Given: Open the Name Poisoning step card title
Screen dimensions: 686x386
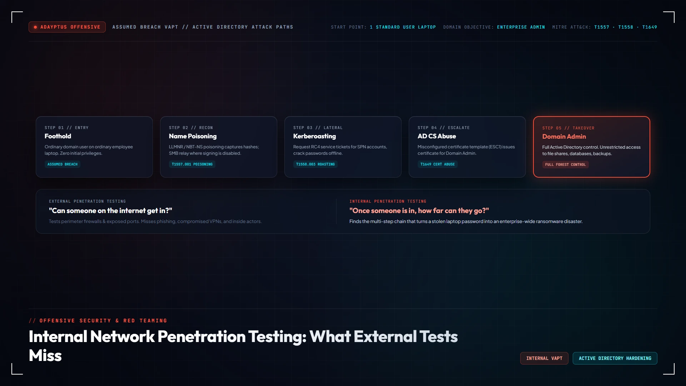Looking at the screenshot, I should pos(193,136).
